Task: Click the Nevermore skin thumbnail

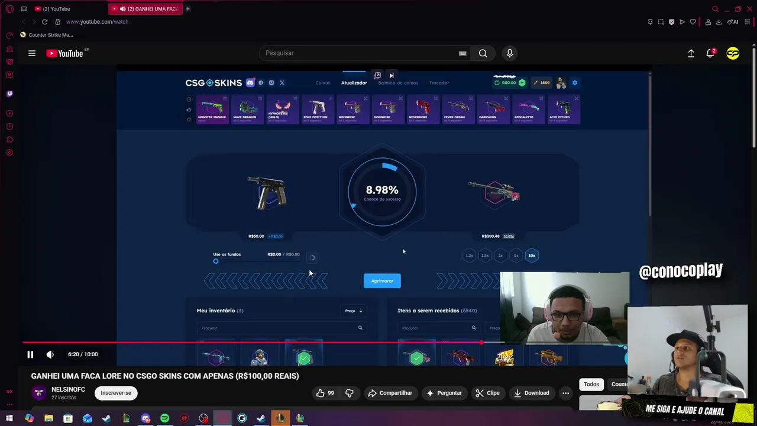Action: coord(423,109)
